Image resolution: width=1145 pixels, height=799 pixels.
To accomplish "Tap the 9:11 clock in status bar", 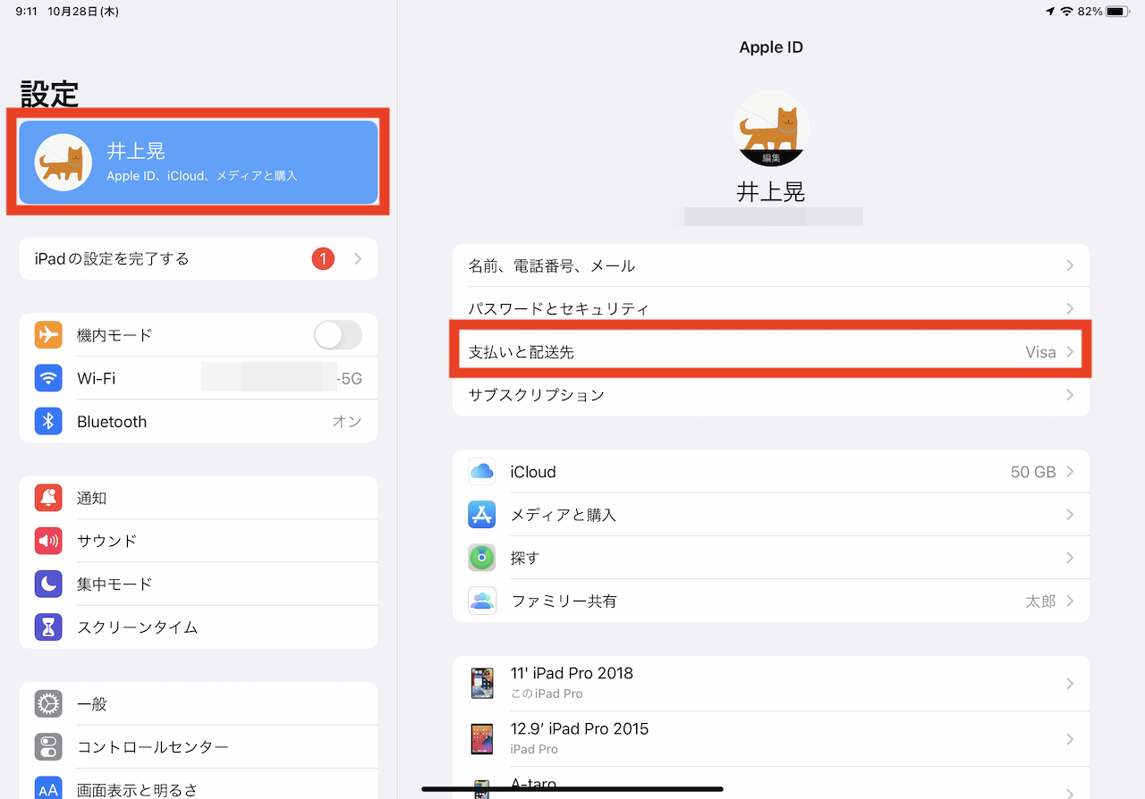I will tap(26, 12).
